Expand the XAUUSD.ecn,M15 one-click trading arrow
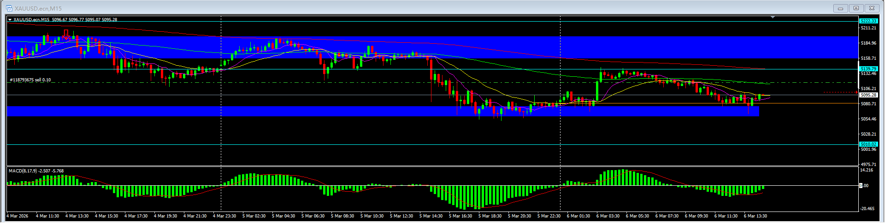 click(10, 20)
